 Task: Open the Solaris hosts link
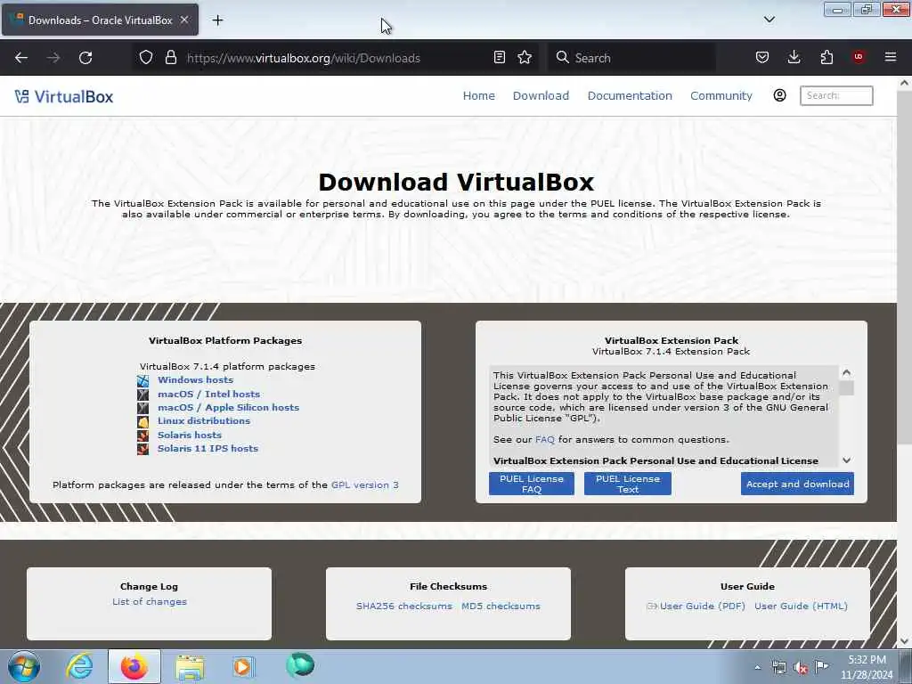[190, 435]
